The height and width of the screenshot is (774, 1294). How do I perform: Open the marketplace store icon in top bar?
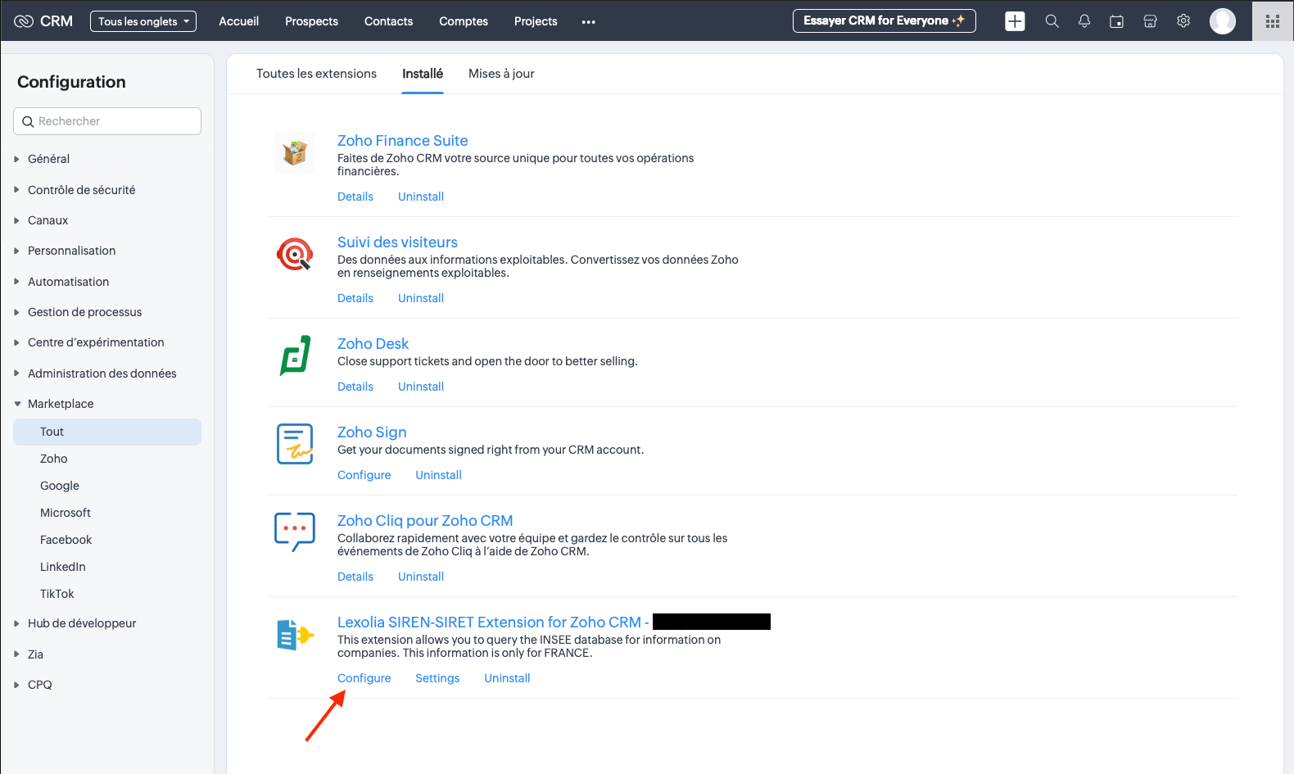click(x=1150, y=21)
